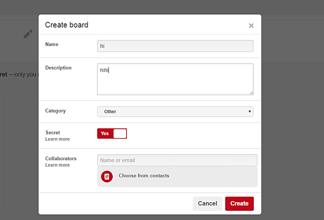Screen dimensions: 324x220
Task: Click the red contacts icon
Action: click(107, 176)
